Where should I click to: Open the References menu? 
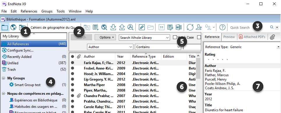(29, 11)
